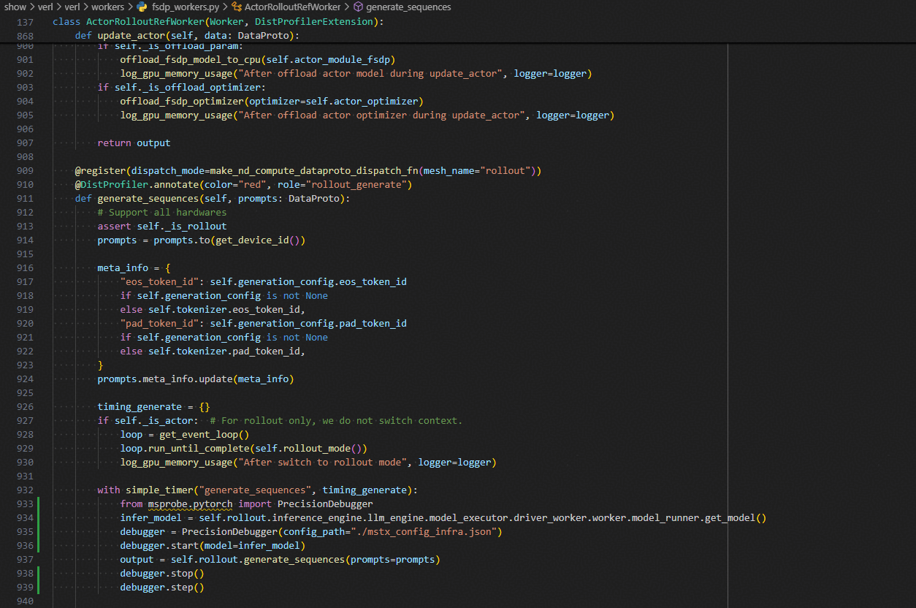Click the green change marker beside line 939
This screenshot has width=916, height=608.
coord(38,588)
